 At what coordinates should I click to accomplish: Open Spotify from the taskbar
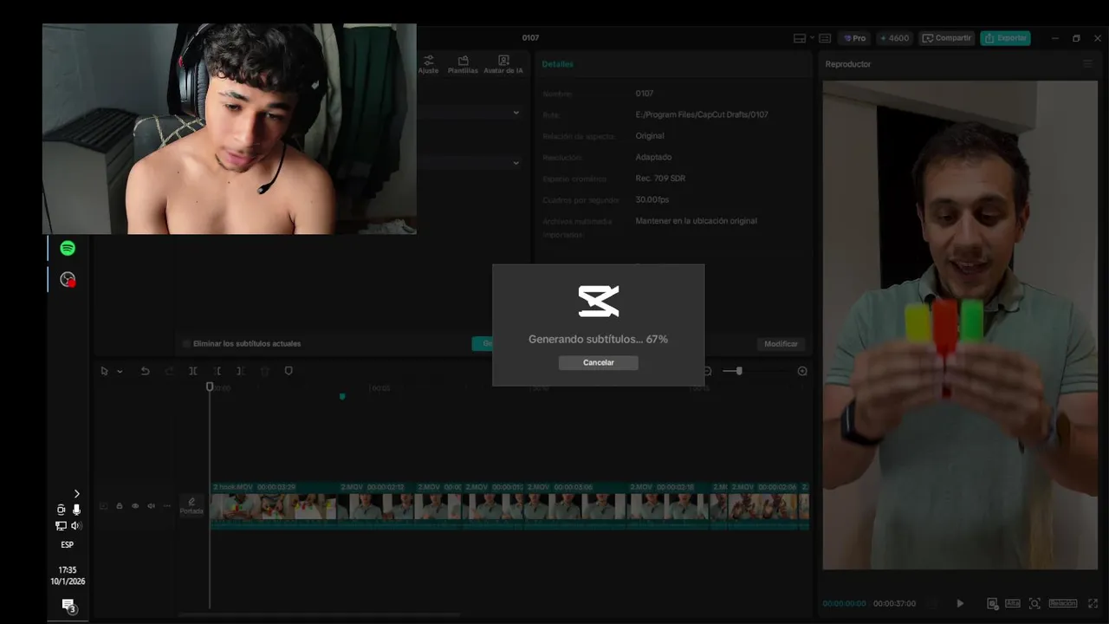(x=68, y=249)
